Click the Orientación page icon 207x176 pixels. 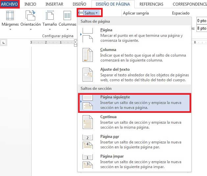coord(30,15)
